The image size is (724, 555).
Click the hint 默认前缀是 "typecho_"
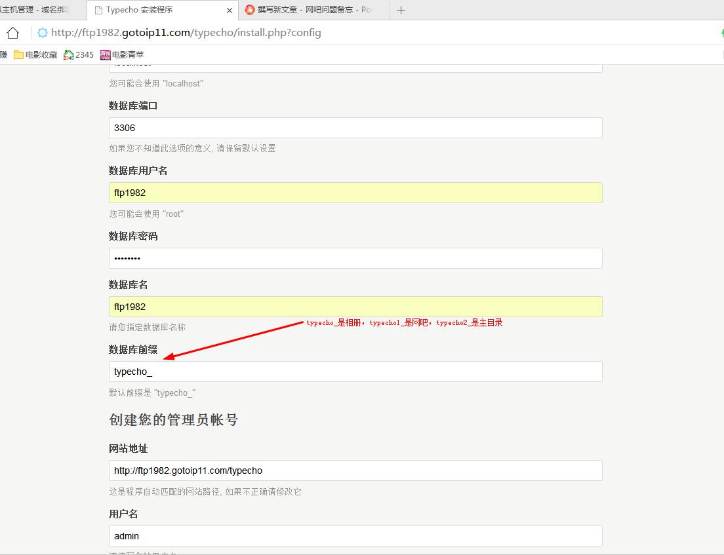click(x=152, y=393)
